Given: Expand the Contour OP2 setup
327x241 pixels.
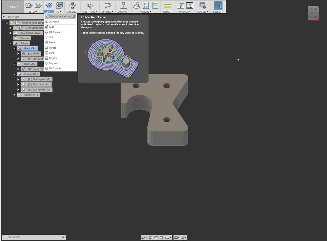Looking at the screenshot, I should pyautogui.click(x=14, y=95).
